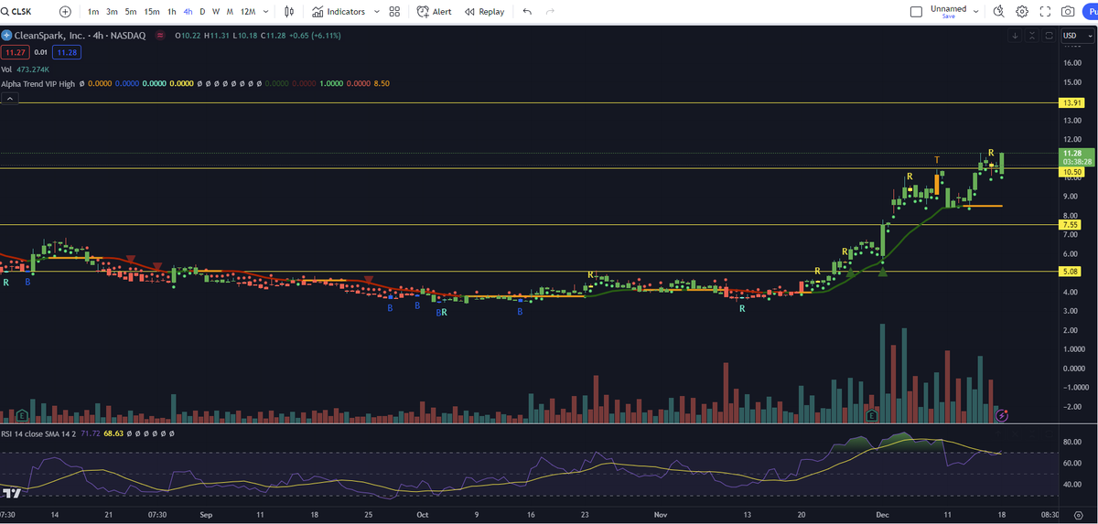
Task: Switch to the D daily timeframe
Action: pyautogui.click(x=202, y=12)
